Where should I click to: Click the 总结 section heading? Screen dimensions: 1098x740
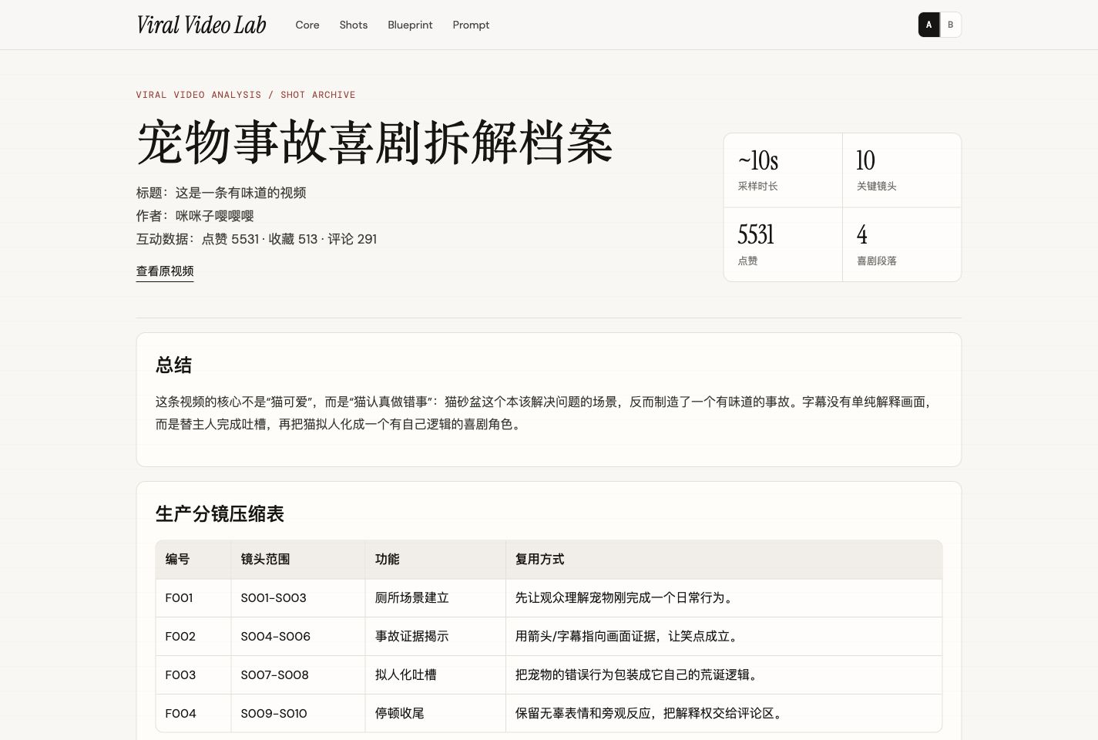pos(173,365)
